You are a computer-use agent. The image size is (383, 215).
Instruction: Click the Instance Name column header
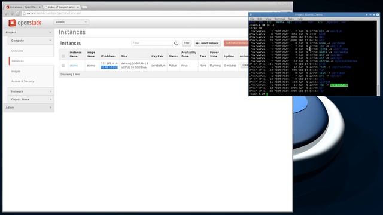pyautogui.click(x=76, y=54)
